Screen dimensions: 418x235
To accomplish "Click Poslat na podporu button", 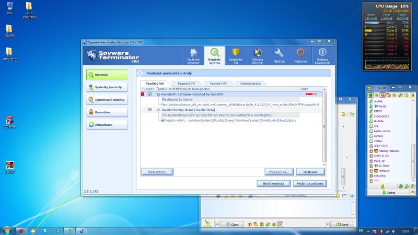I will [309, 184].
